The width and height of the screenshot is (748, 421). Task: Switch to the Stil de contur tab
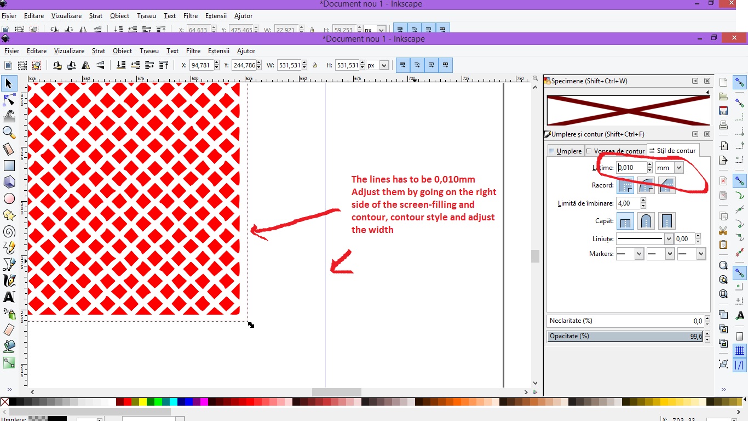(672, 150)
